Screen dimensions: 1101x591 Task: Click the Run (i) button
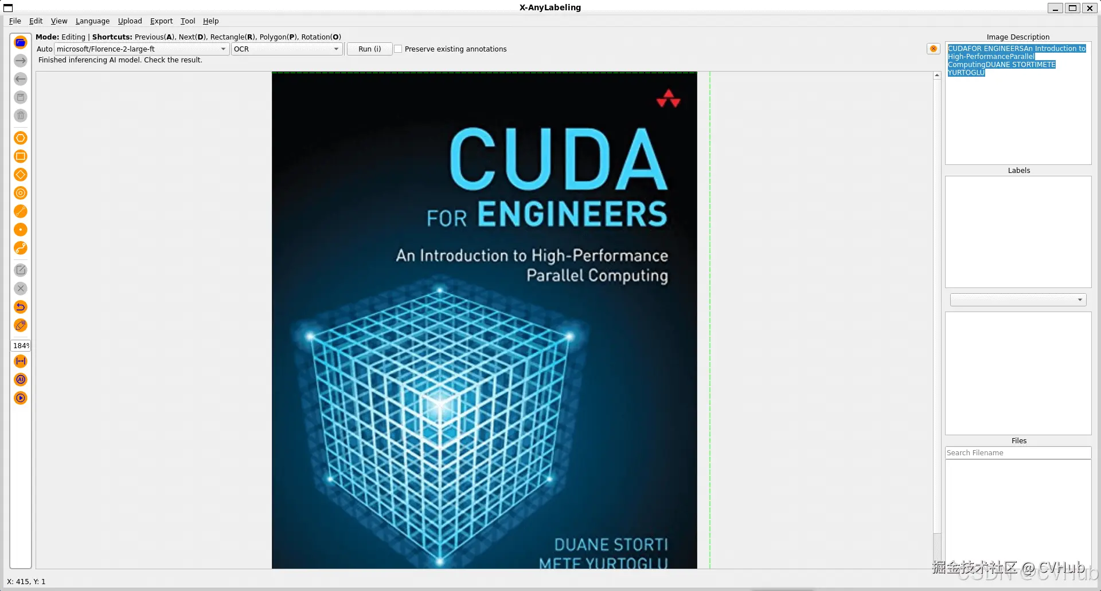pos(370,49)
